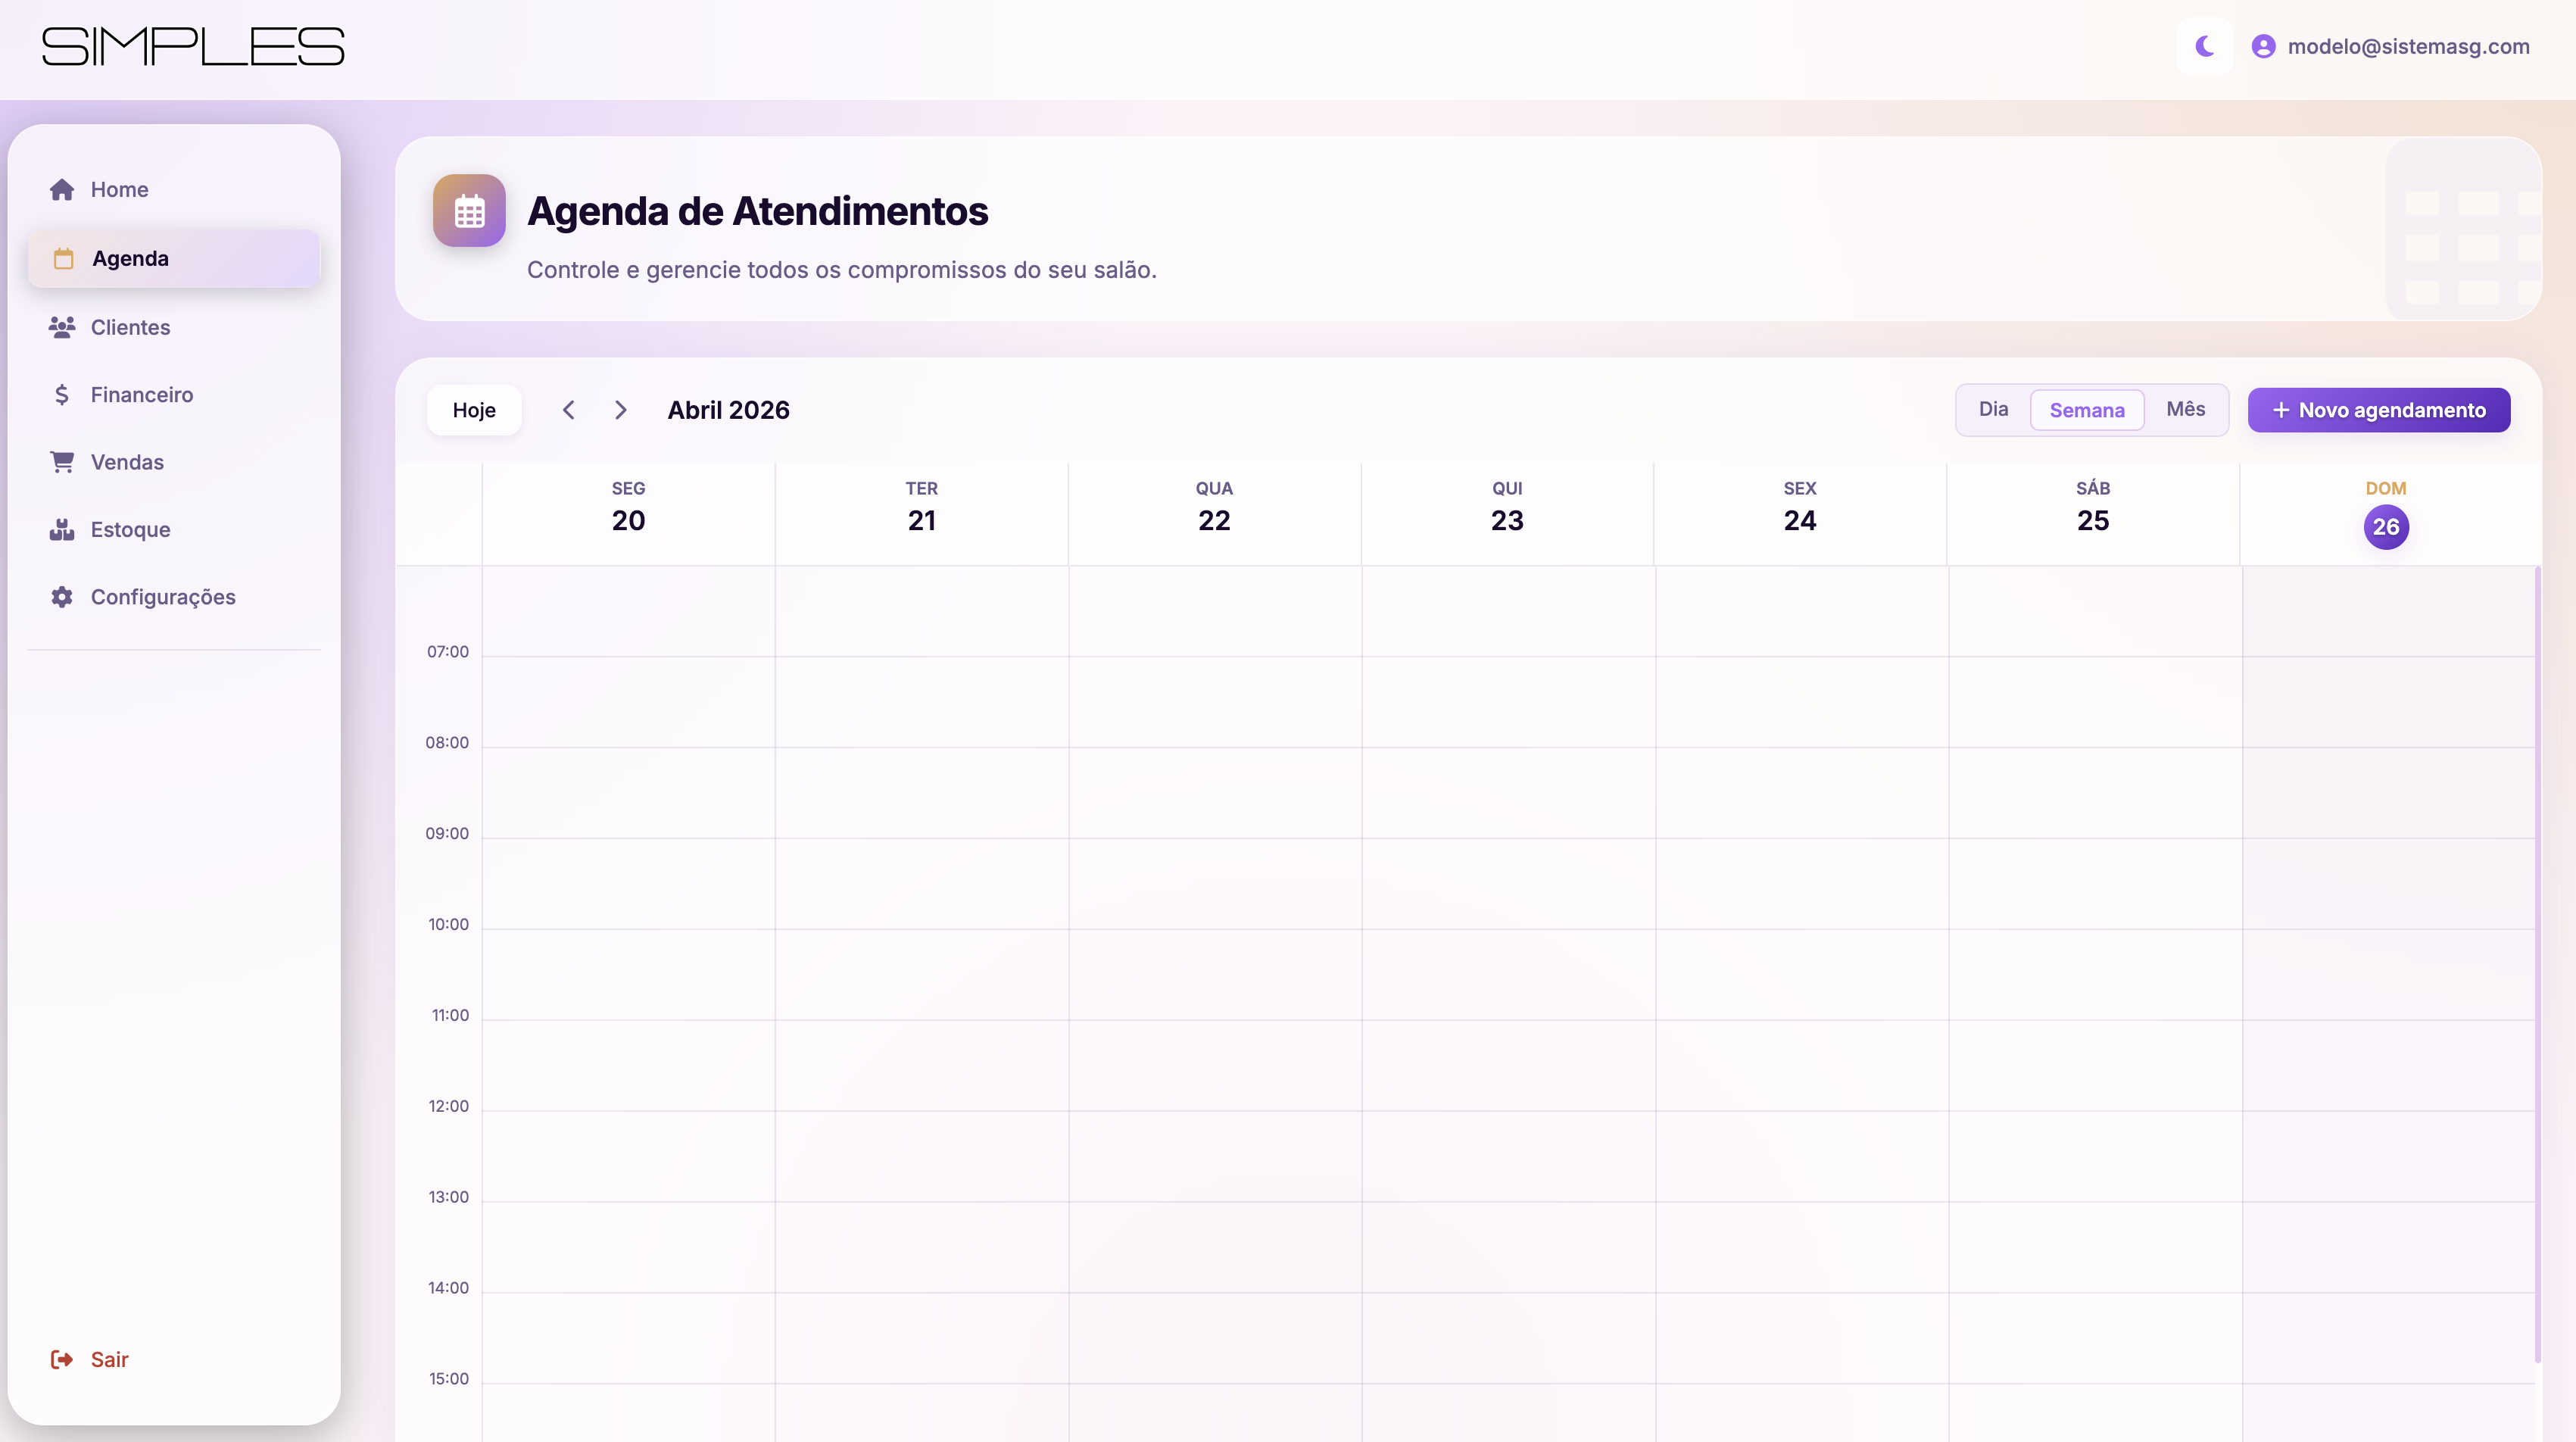Click the Estoque boxes icon
Screen dimensions: 2576x1442
(62, 530)
